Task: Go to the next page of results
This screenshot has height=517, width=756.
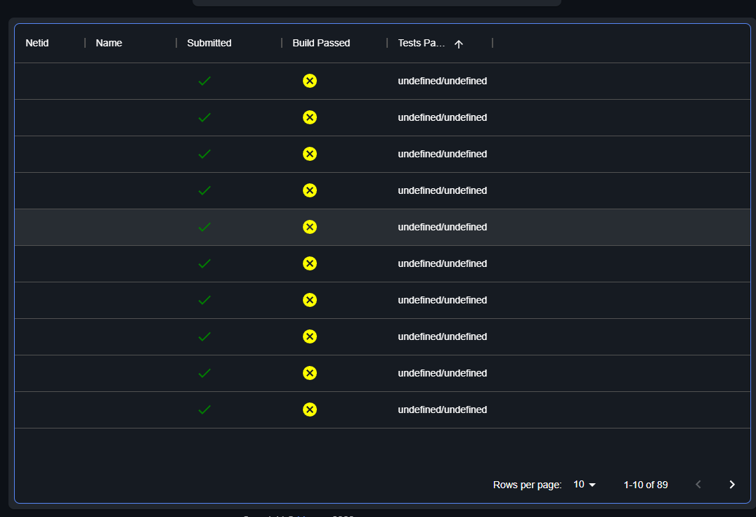Action: [x=731, y=484]
